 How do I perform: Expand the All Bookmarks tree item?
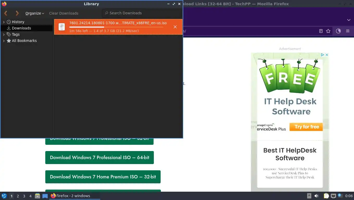[x=4, y=41]
